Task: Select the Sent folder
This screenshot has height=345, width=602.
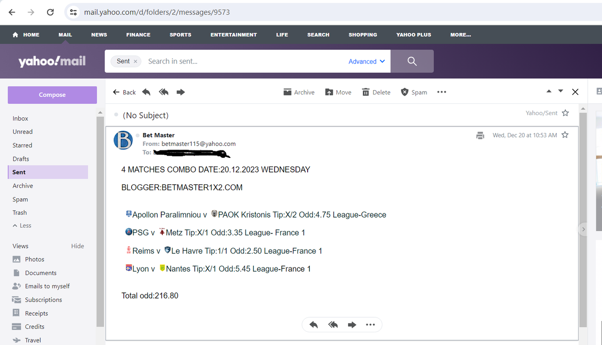Action: 48,172
